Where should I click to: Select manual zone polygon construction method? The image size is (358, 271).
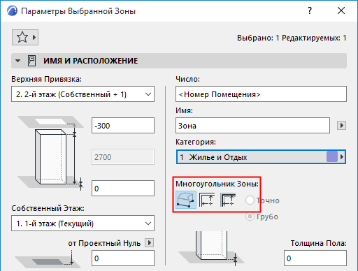point(186,200)
